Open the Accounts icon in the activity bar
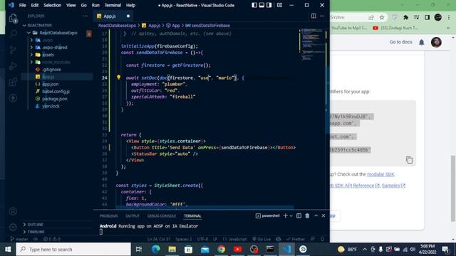Screen dimensions: 456x256 click(13, 211)
